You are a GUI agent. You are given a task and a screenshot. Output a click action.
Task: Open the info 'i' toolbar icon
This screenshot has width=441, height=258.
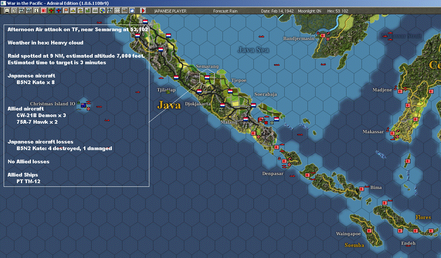[36, 11]
